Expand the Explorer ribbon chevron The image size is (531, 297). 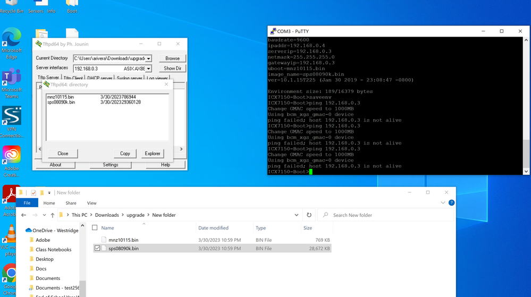[x=443, y=203]
